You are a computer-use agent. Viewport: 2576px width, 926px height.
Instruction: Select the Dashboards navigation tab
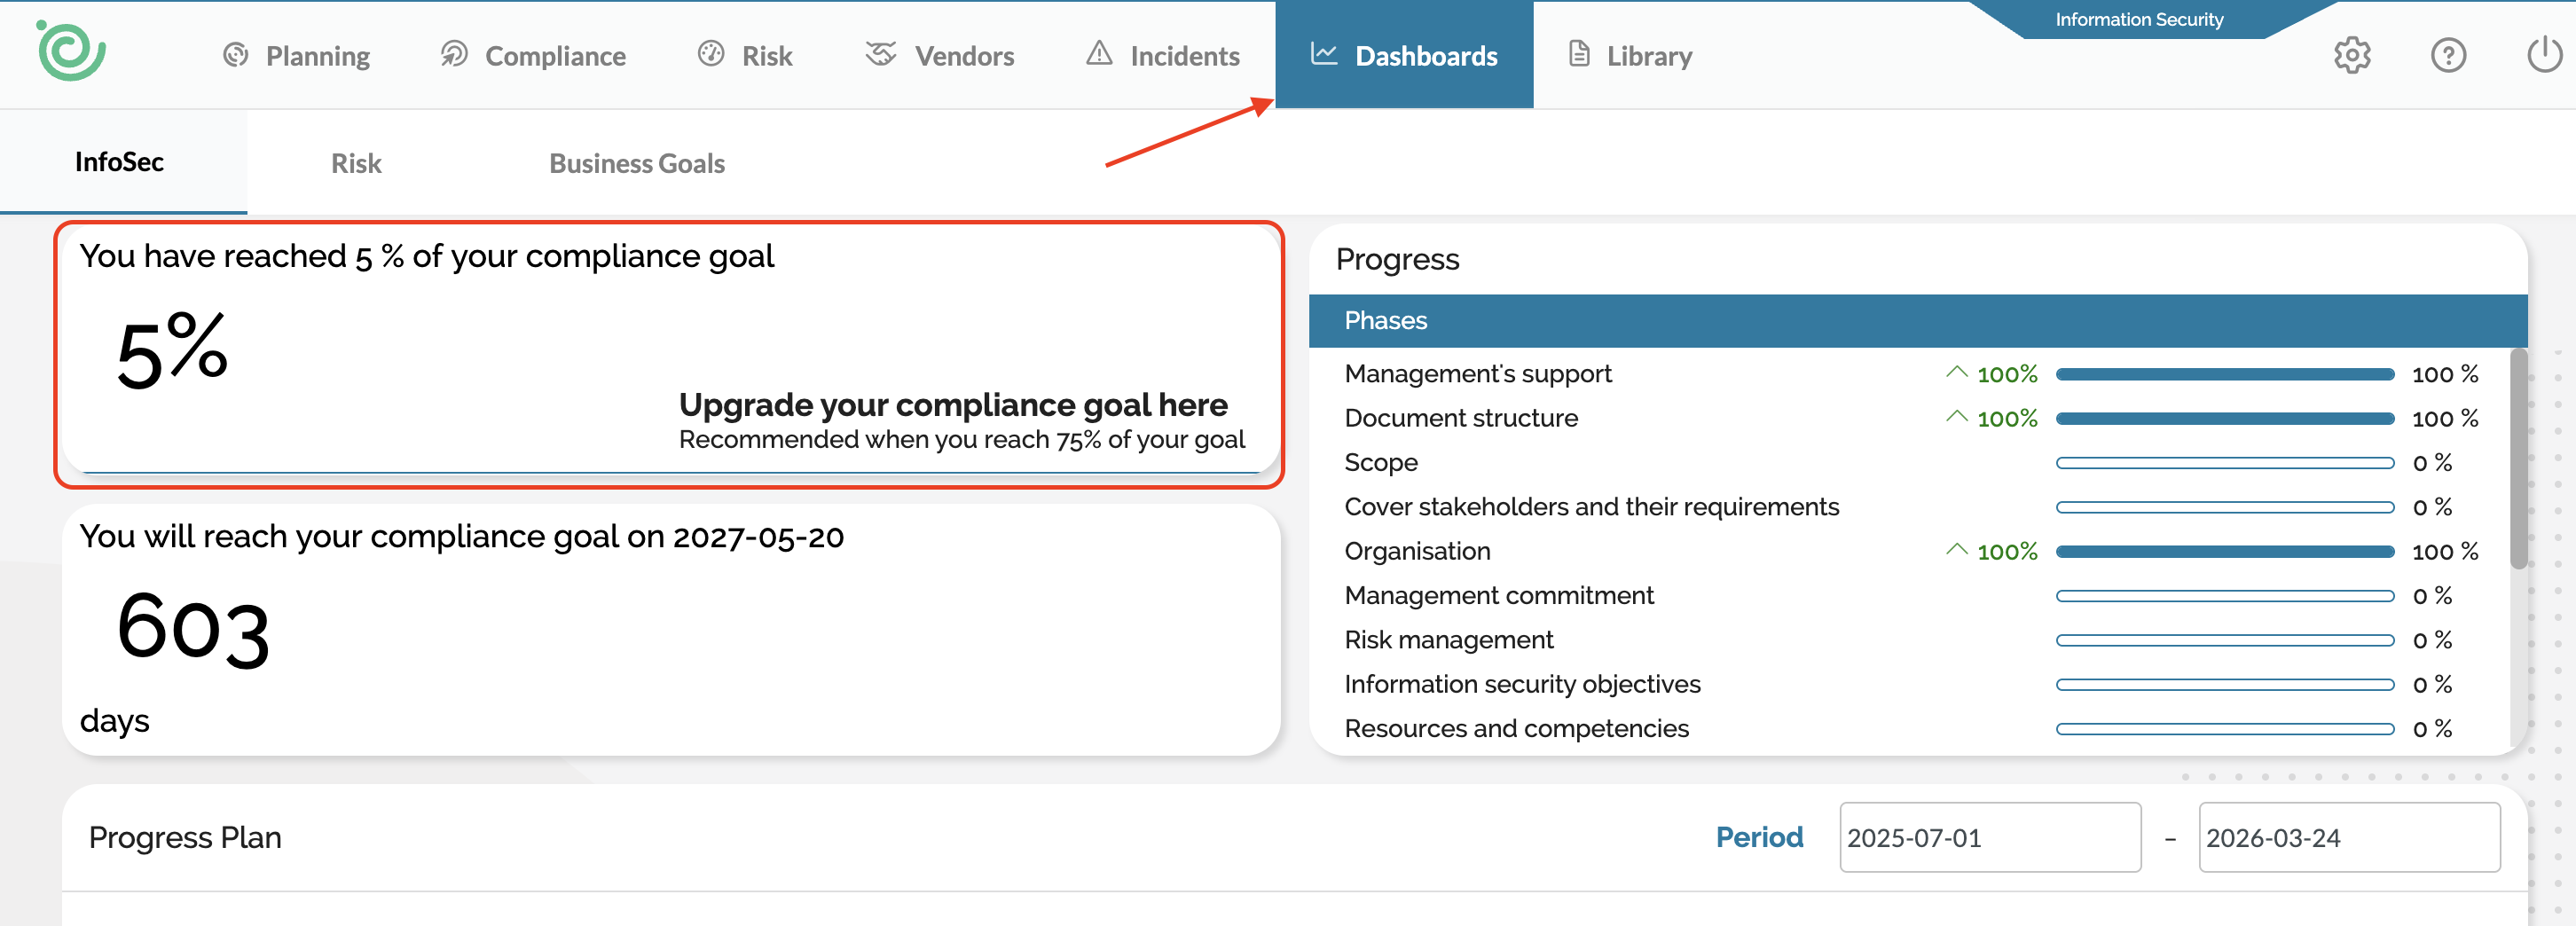click(x=1403, y=56)
